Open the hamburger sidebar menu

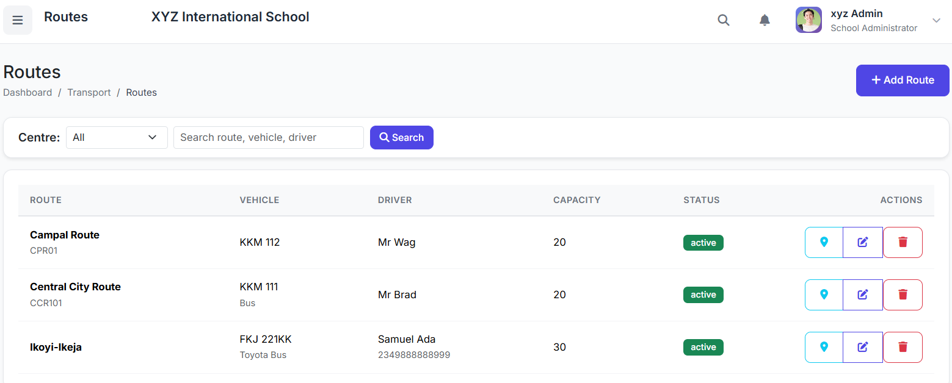coord(18,20)
